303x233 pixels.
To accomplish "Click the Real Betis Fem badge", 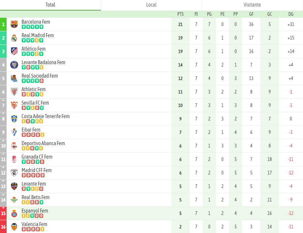I will [14, 200].
